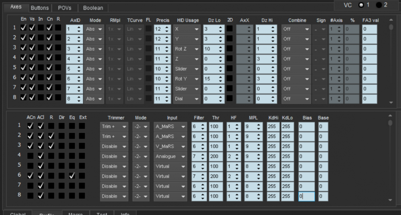
Task: Toggle the Eq checkbox in row 6
Action: coord(72,176)
